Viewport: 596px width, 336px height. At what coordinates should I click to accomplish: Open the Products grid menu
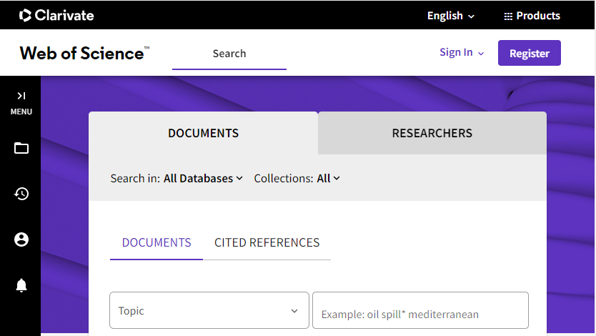coord(532,16)
